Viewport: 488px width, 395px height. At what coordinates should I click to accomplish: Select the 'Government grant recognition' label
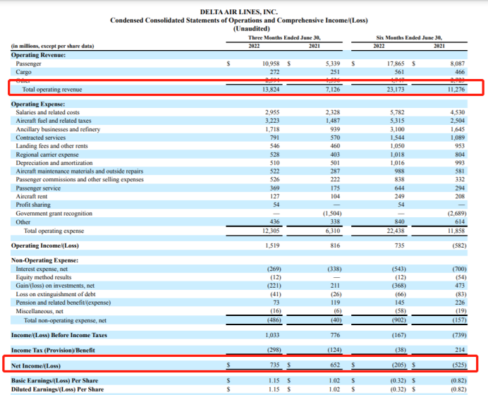tap(54, 214)
